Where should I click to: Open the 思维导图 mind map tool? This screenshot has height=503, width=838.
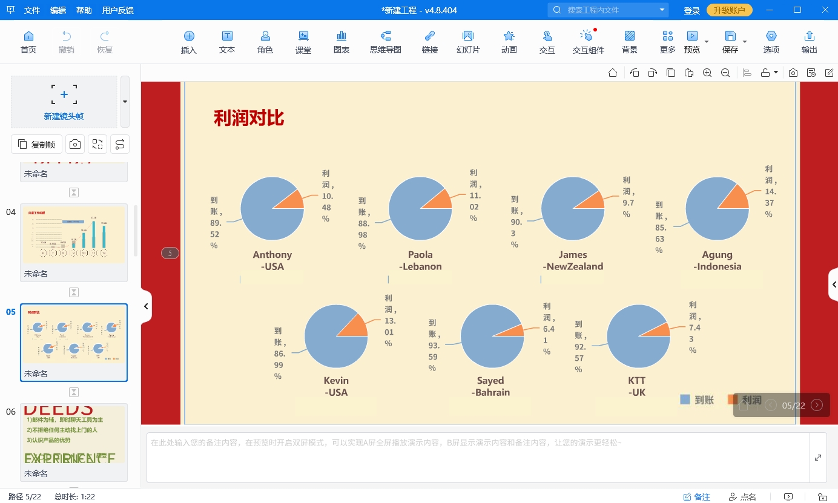click(x=386, y=42)
